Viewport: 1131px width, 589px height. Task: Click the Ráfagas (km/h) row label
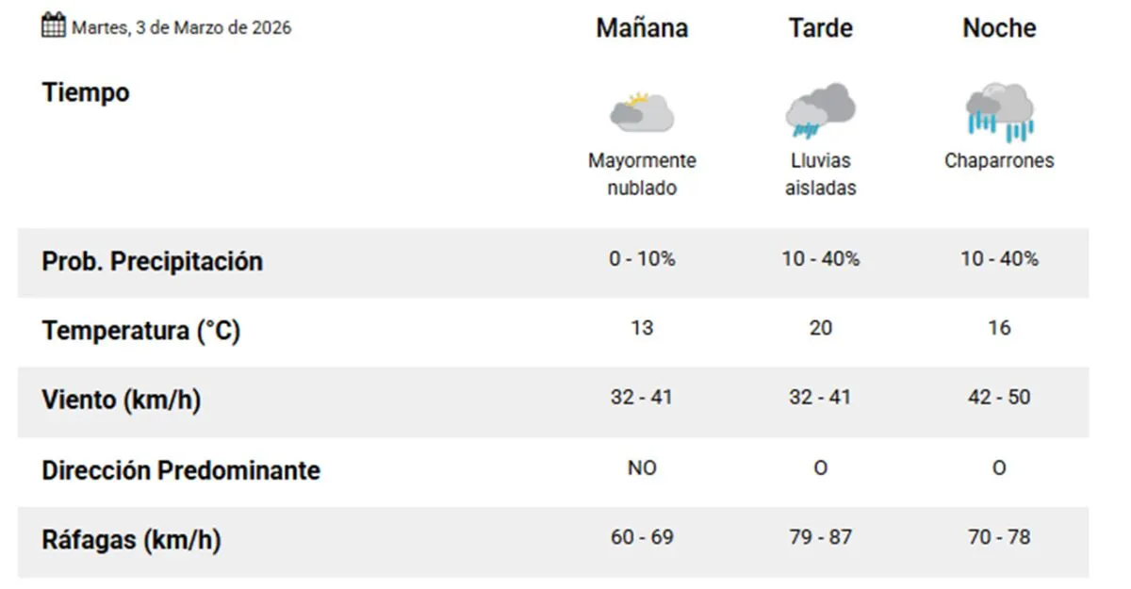[x=131, y=540]
